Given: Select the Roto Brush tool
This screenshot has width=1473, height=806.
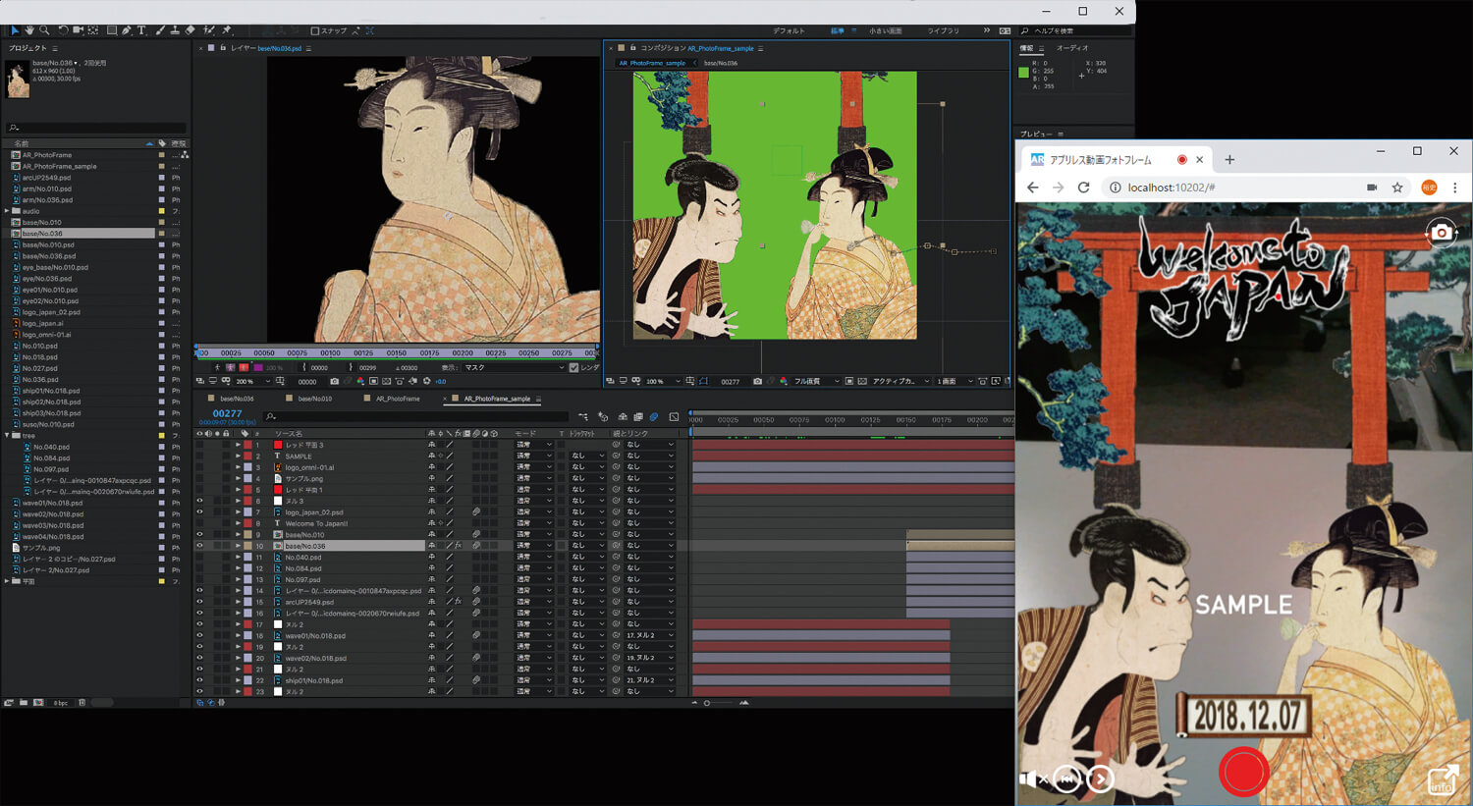Looking at the screenshot, I should [x=209, y=30].
